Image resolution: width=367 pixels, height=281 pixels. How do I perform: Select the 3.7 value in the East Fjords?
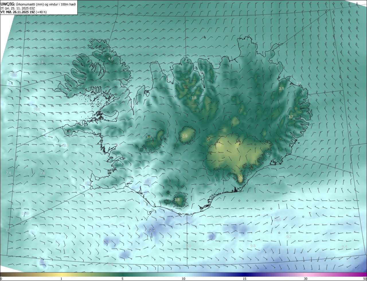[x=291, y=117]
